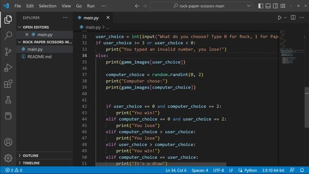
Task: Open notifications bell in status bar
Action: pyautogui.click(x=302, y=170)
